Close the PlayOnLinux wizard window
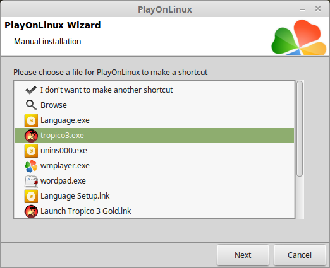 click(318, 9)
